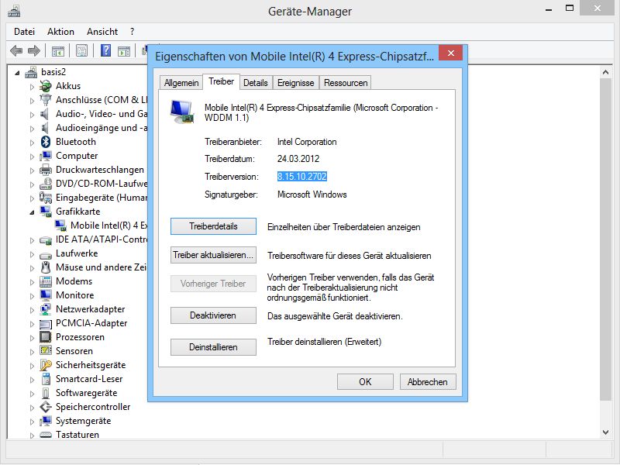620x465 pixels.
Task: Select the Tastaturen keyboard icon
Action: pyautogui.click(x=46, y=435)
